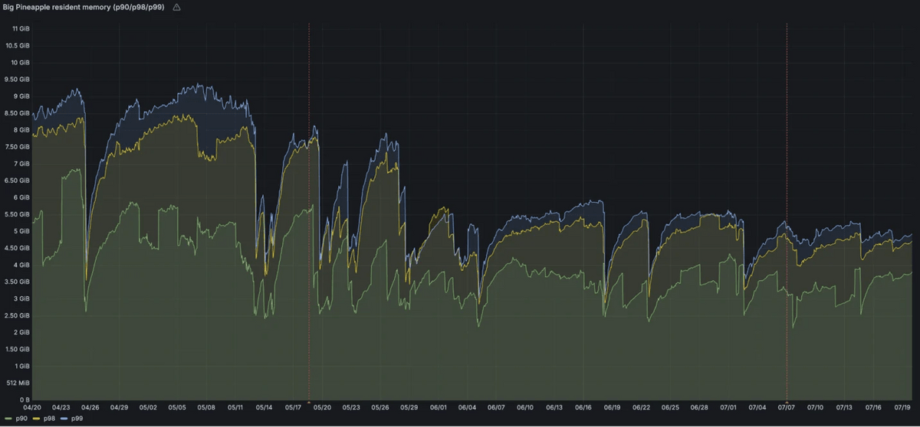Viewport: 920px width, 427px height.
Task: Open the blue p99 color swatch
Action: 64,419
